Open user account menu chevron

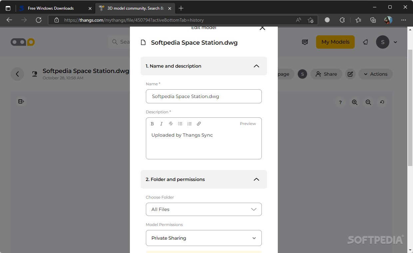[x=395, y=42]
